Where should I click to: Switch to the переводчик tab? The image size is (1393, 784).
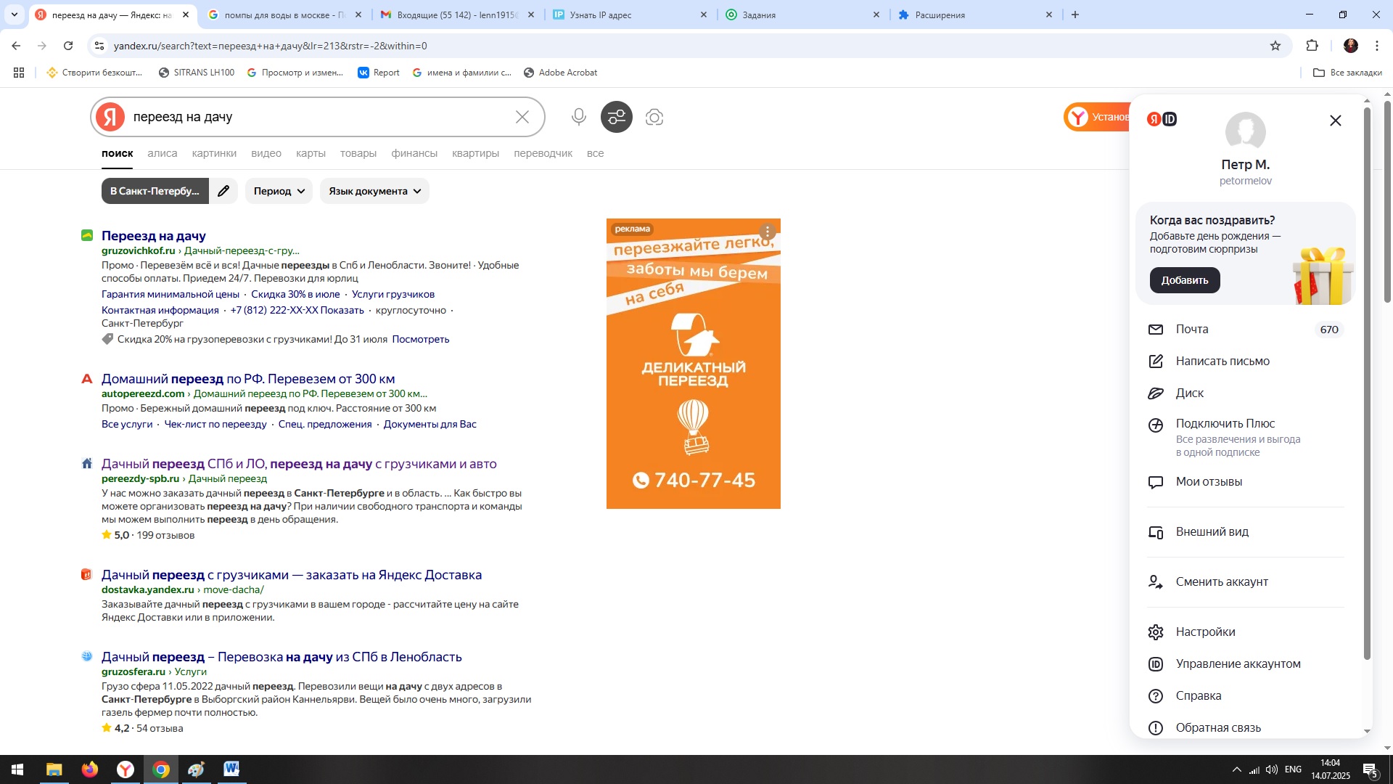coord(543,153)
